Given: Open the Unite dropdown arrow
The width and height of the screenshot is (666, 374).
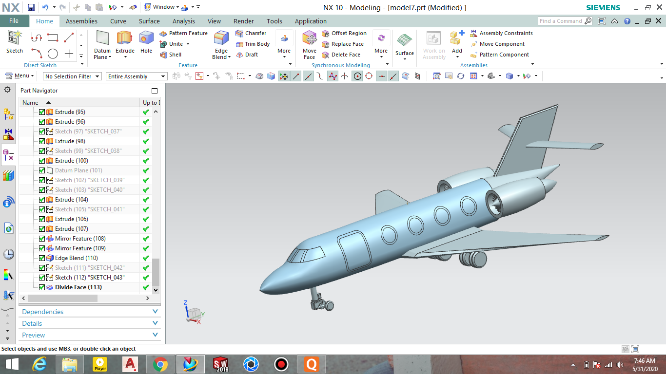Looking at the screenshot, I should pyautogui.click(x=188, y=44).
